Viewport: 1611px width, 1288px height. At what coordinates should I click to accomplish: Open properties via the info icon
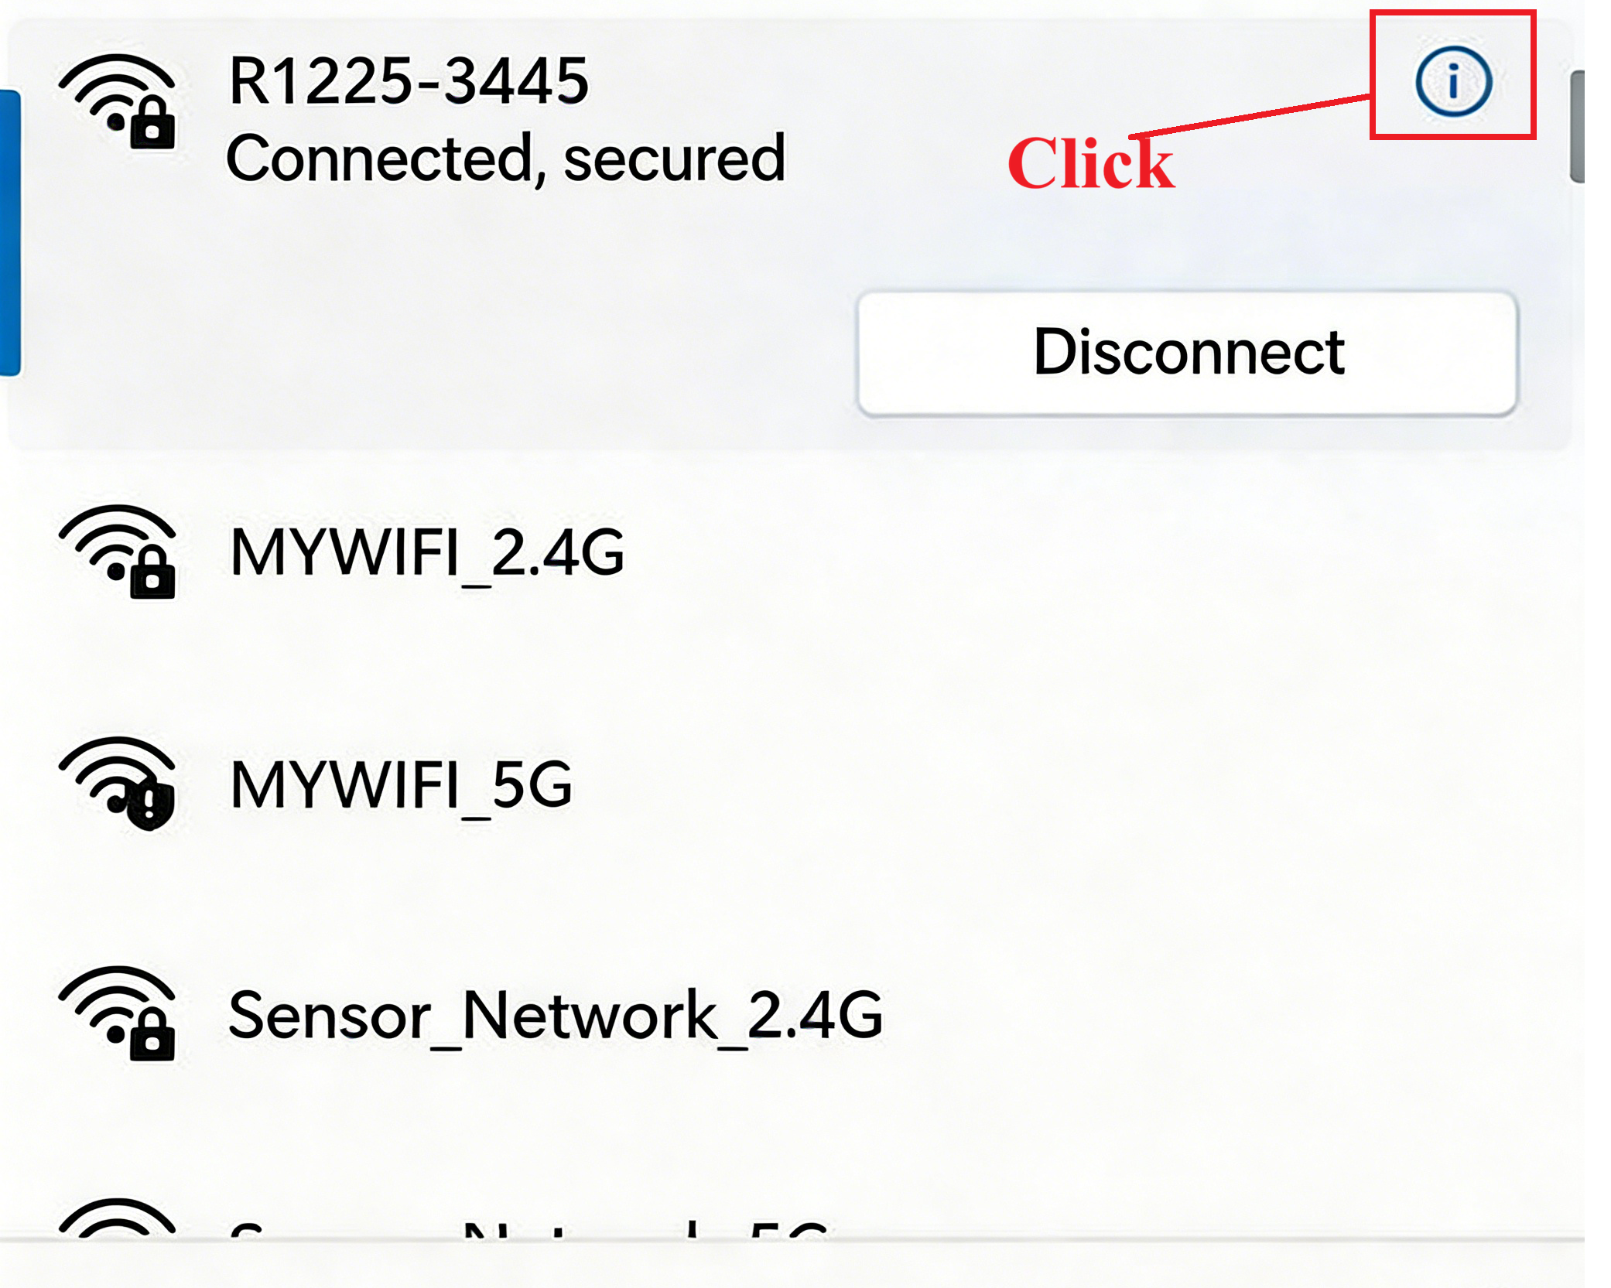[1452, 81]
